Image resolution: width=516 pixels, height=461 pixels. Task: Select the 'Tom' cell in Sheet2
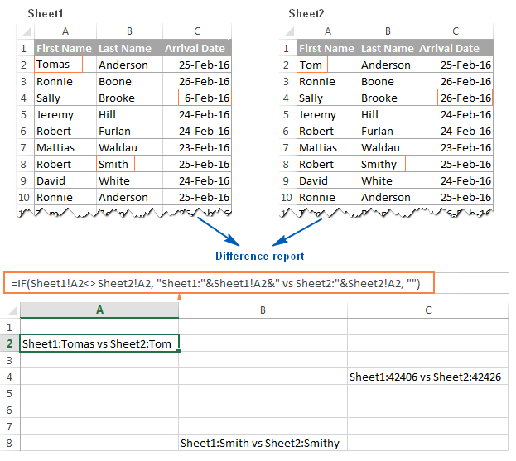[328, 65]
